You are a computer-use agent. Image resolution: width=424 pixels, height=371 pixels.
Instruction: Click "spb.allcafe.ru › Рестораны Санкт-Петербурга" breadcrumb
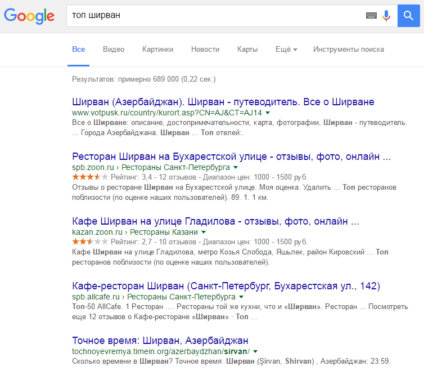click(x=154, y=297)
